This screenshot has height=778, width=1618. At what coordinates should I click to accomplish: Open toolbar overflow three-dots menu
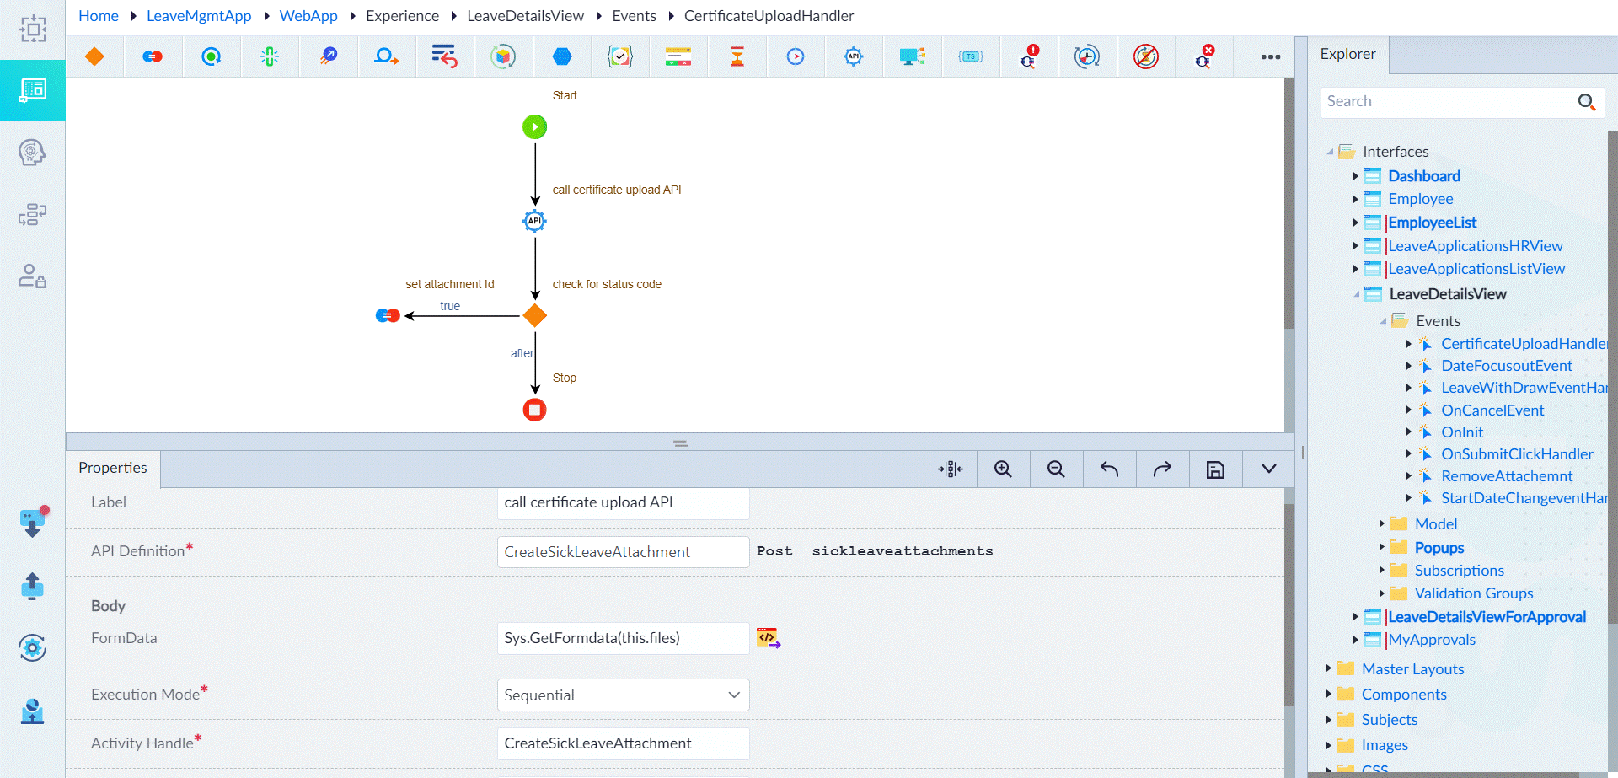tap(1271, 56)
